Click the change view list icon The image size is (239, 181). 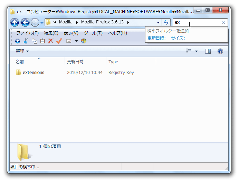point(189,51)
